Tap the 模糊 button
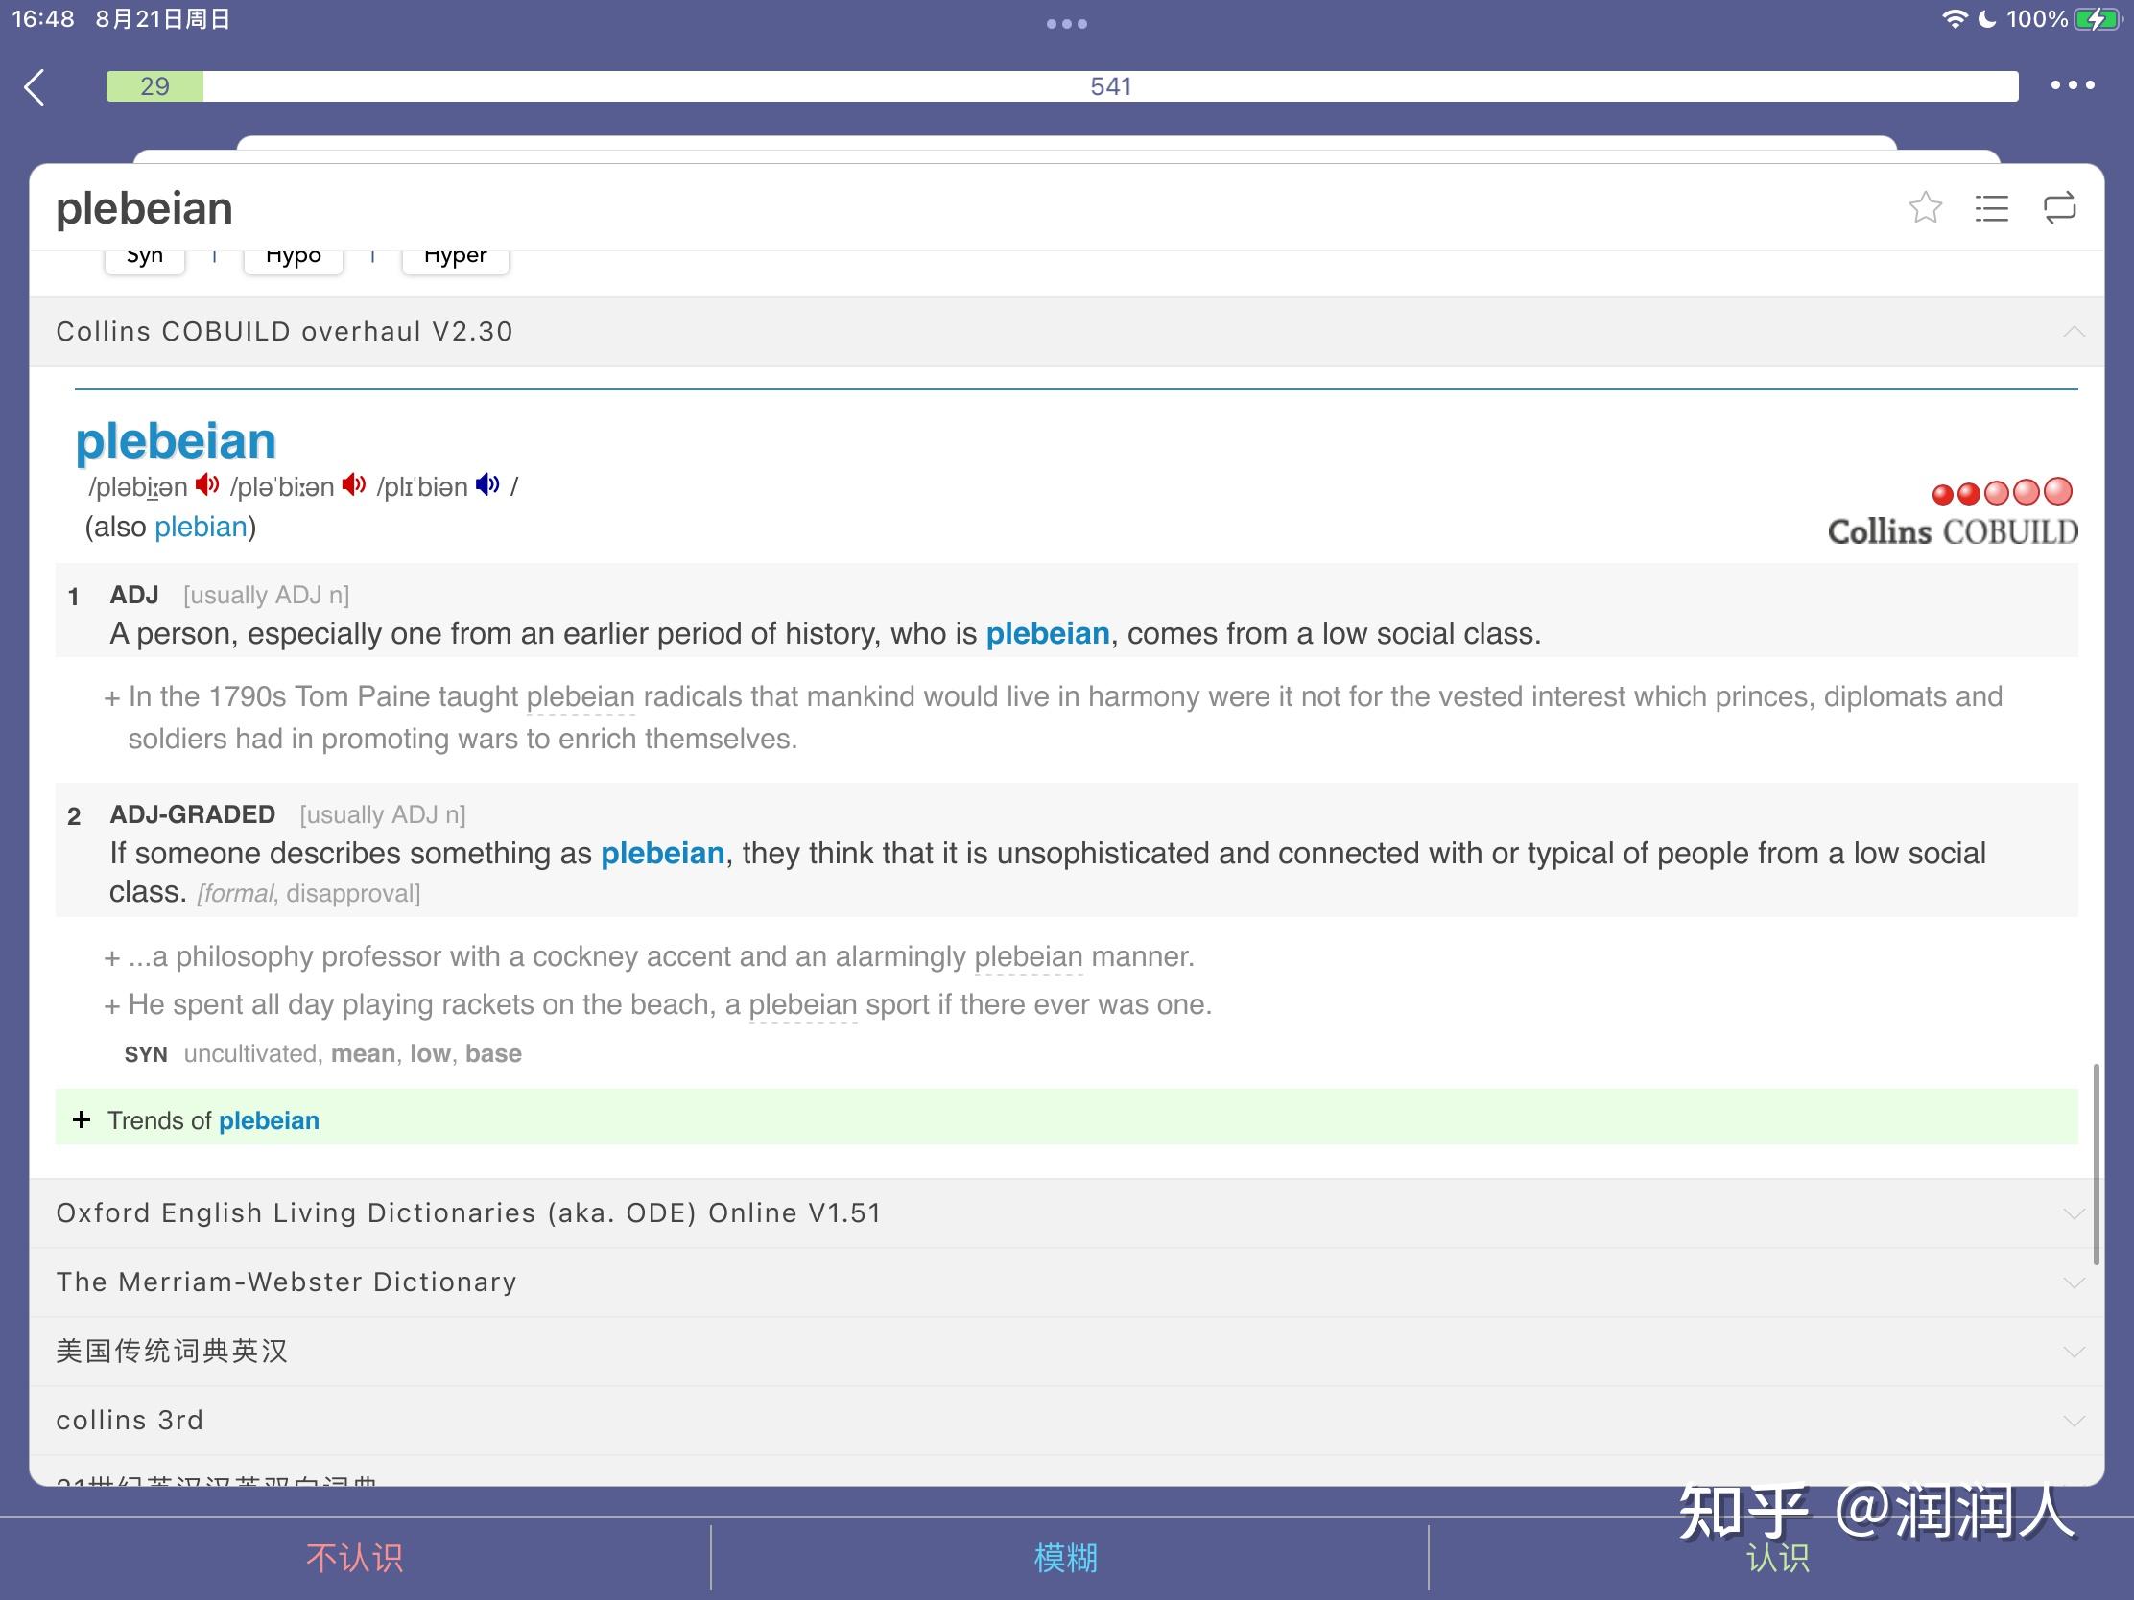2134x1600 pixels. click(x=1066, y=1558)
